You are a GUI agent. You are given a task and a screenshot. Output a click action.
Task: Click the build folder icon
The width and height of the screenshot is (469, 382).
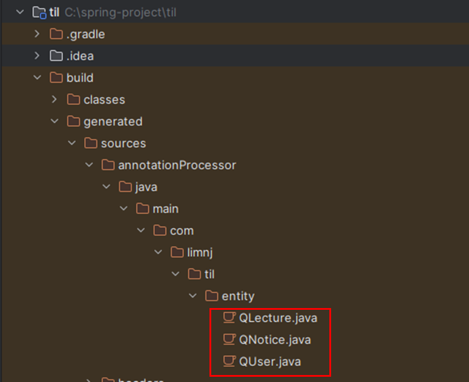tap(56, 77)
